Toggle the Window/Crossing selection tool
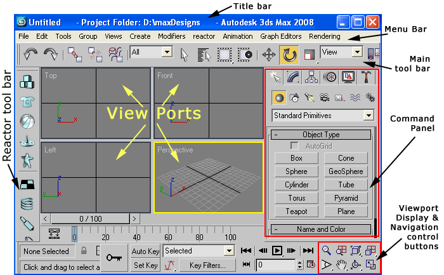Image resolution: width=444 pixels, height=275 pixels. pos(245,55)
